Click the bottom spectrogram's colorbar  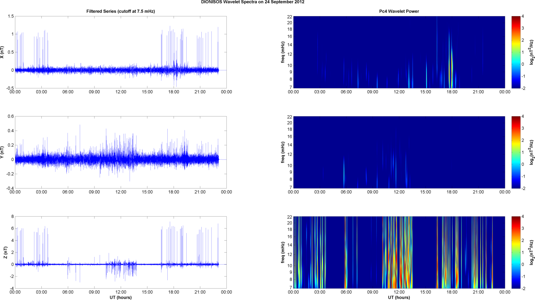coord(515,252)
